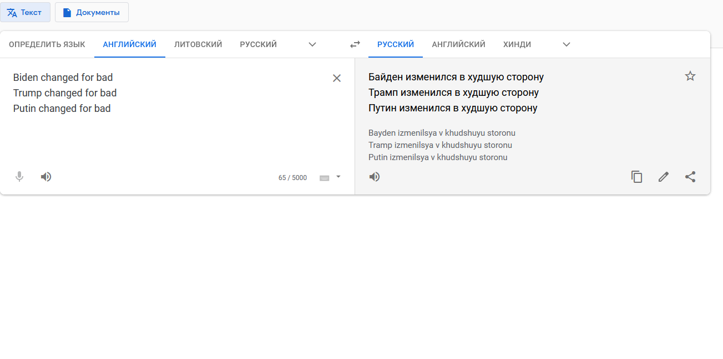The height and width of the screenshot is (359, 723).
Task: Select Литовский as source language
Action: point(198,44)
